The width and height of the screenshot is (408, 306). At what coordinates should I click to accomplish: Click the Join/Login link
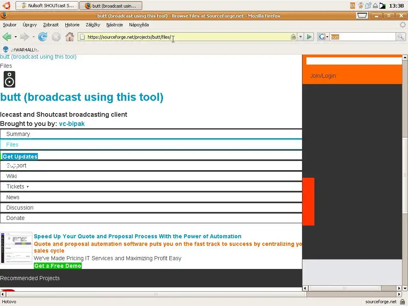point(323,76)
